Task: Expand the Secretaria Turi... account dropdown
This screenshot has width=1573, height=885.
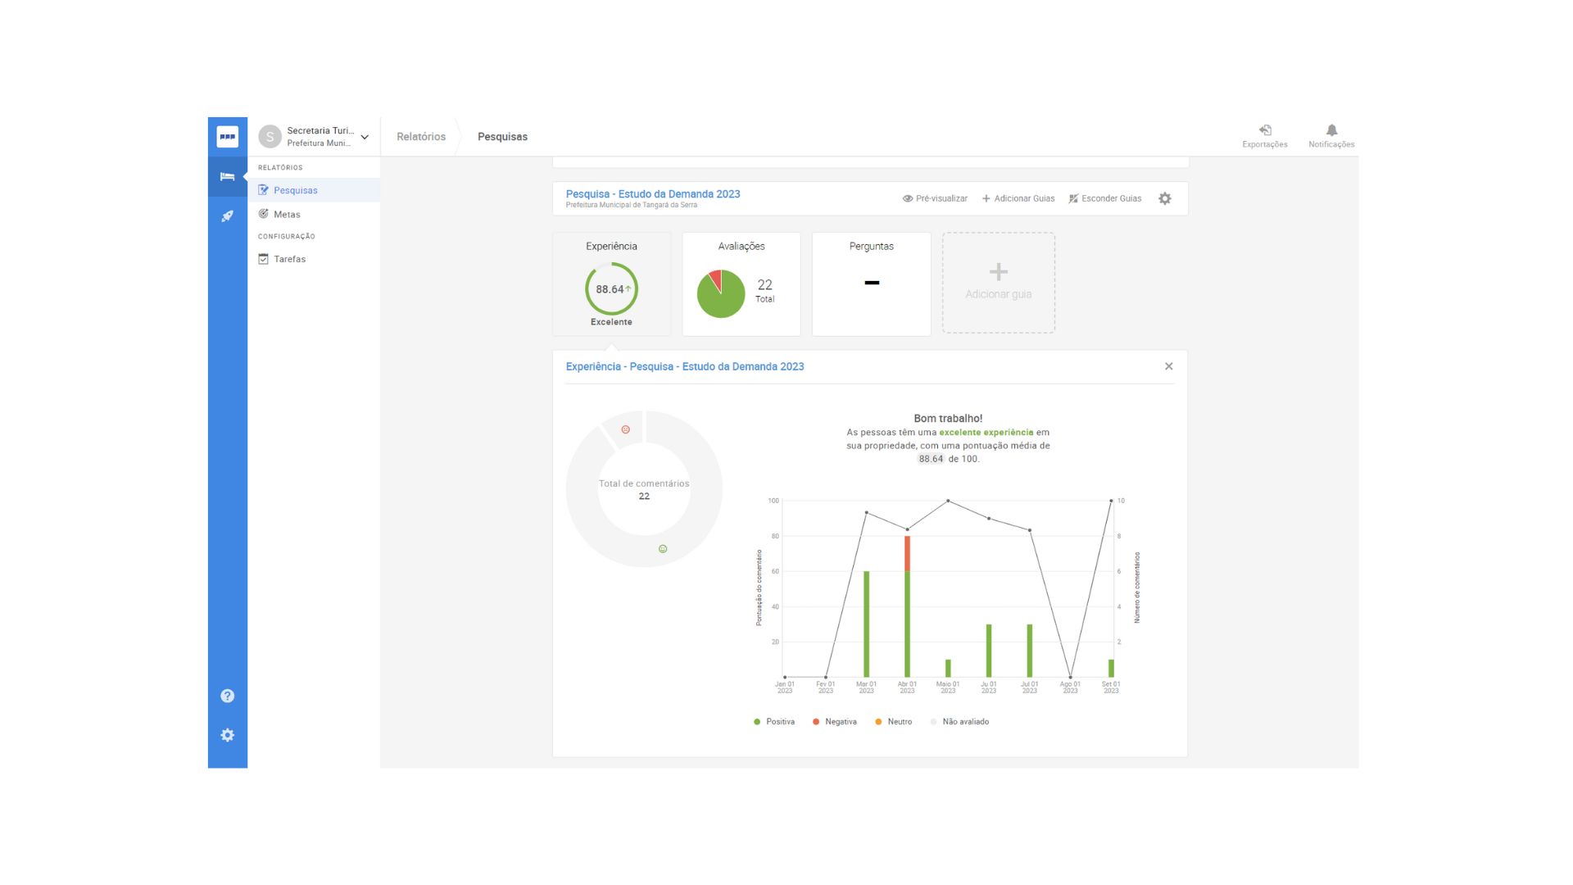Action: (x=365, y=137)
